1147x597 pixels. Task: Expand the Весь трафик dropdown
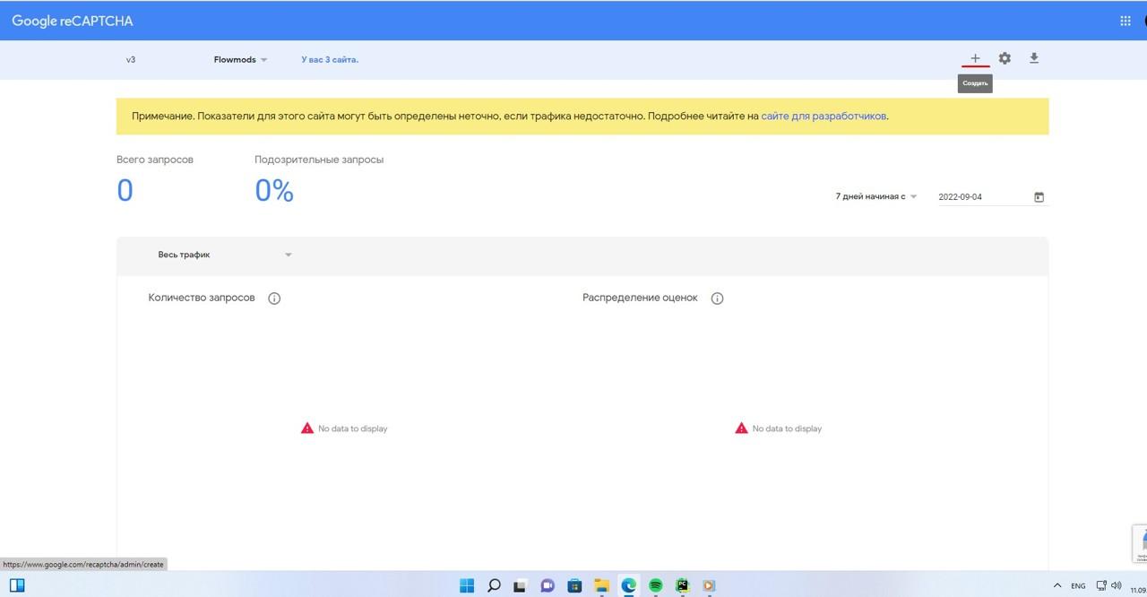pyautogui.click(x=225, y=255)
